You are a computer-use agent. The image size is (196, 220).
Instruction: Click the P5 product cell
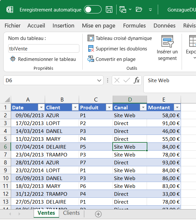(x=96, y=147)
